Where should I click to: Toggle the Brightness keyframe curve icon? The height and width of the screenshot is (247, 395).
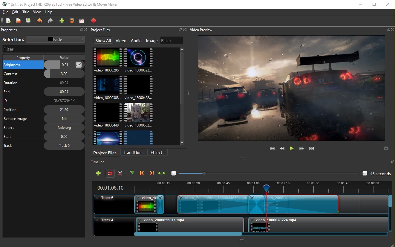pos(79,65)
